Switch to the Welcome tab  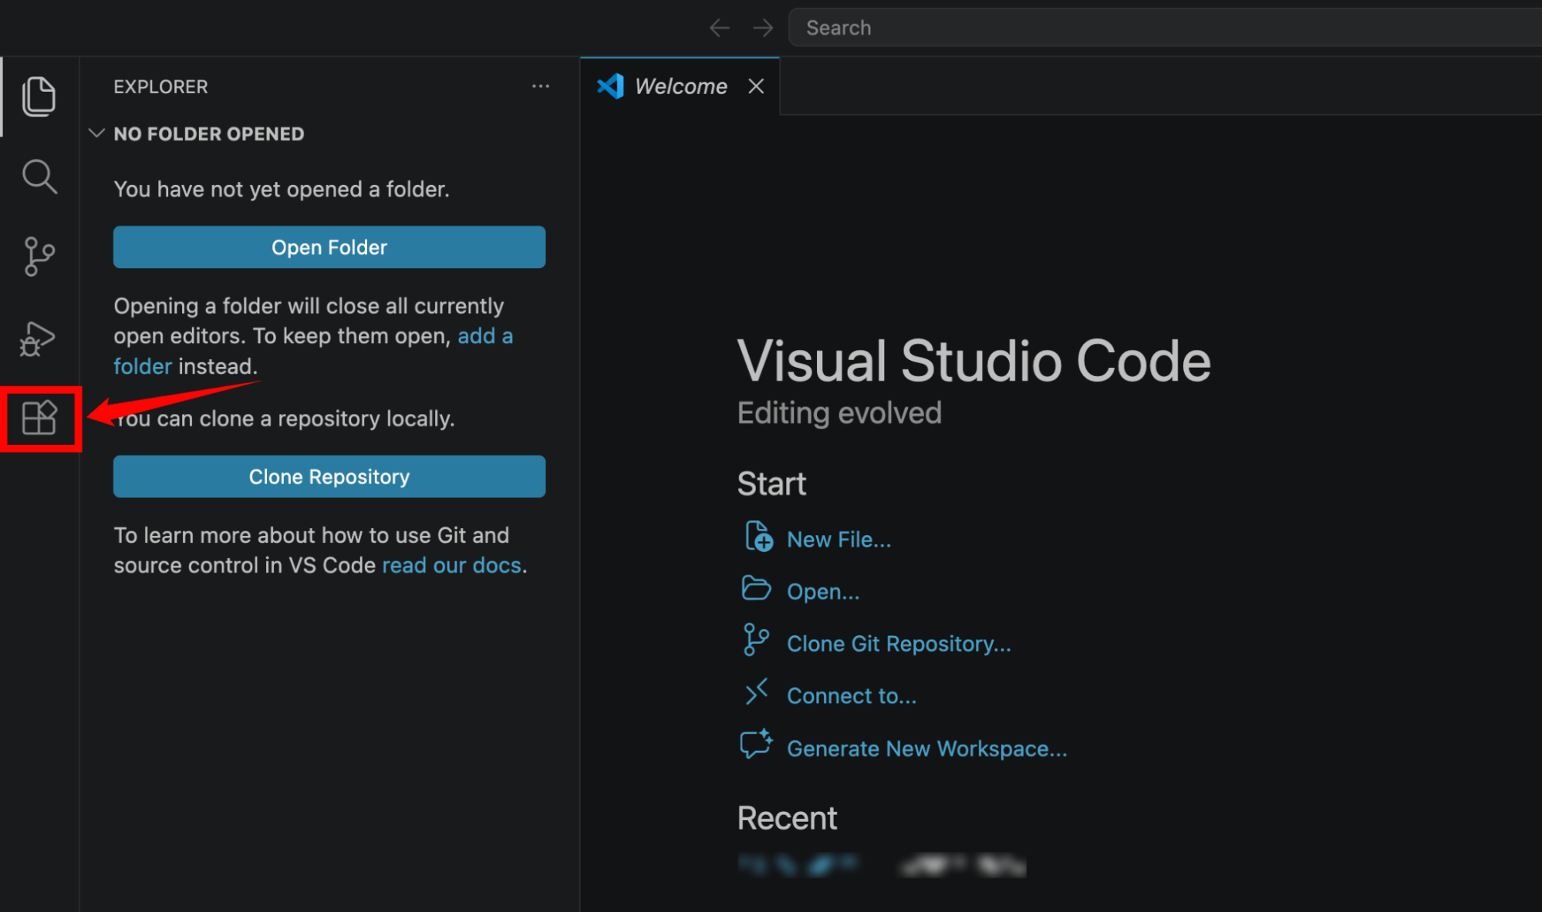[680, 86]
